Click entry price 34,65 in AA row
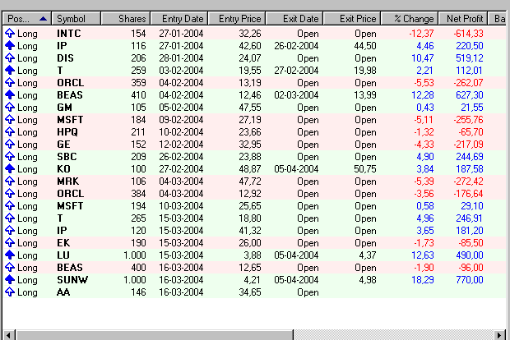 tap(250, 292)
